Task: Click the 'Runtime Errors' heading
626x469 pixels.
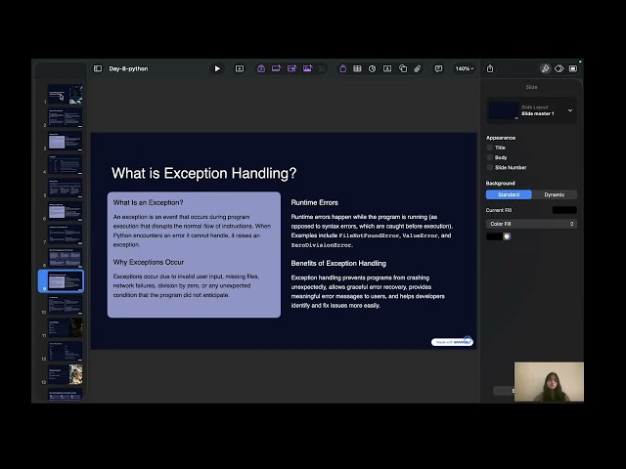Action: 315,202
